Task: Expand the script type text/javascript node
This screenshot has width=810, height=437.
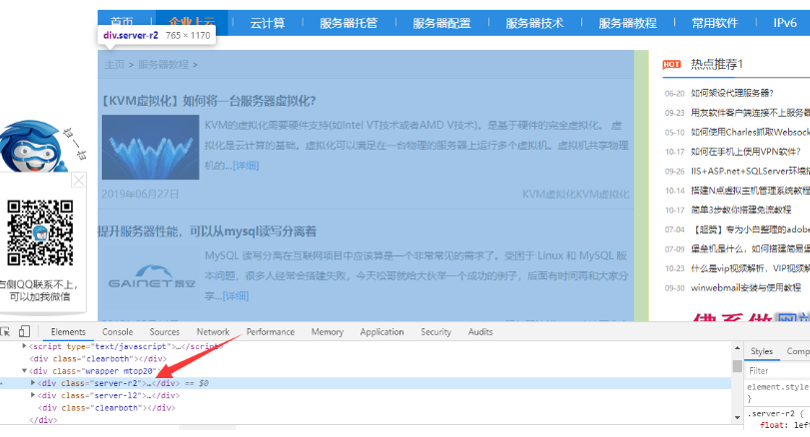Action: [24, 346]
